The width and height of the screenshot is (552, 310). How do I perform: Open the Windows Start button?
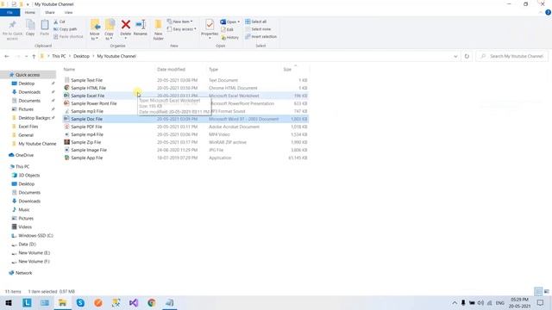click(x=9, y=302)
